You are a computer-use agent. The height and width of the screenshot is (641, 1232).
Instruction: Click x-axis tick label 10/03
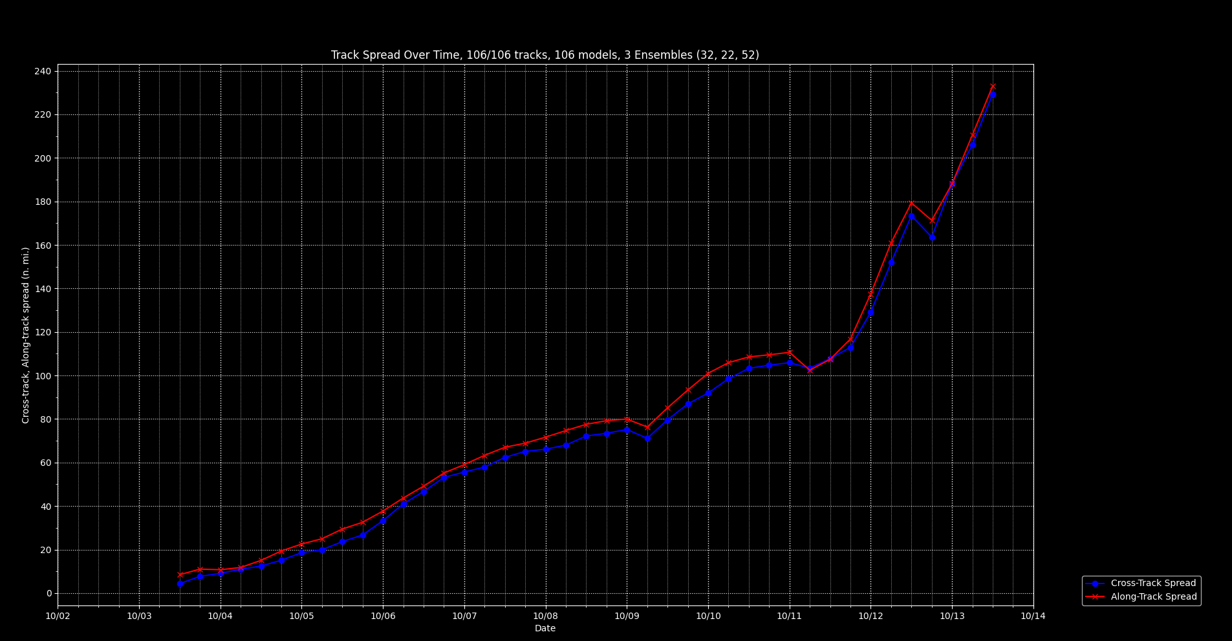click(139, 616)
